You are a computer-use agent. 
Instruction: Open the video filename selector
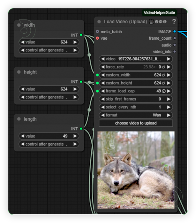(136, 59)
